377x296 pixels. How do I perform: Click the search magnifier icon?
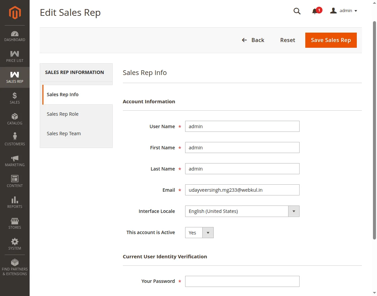[x=297, y=11]
